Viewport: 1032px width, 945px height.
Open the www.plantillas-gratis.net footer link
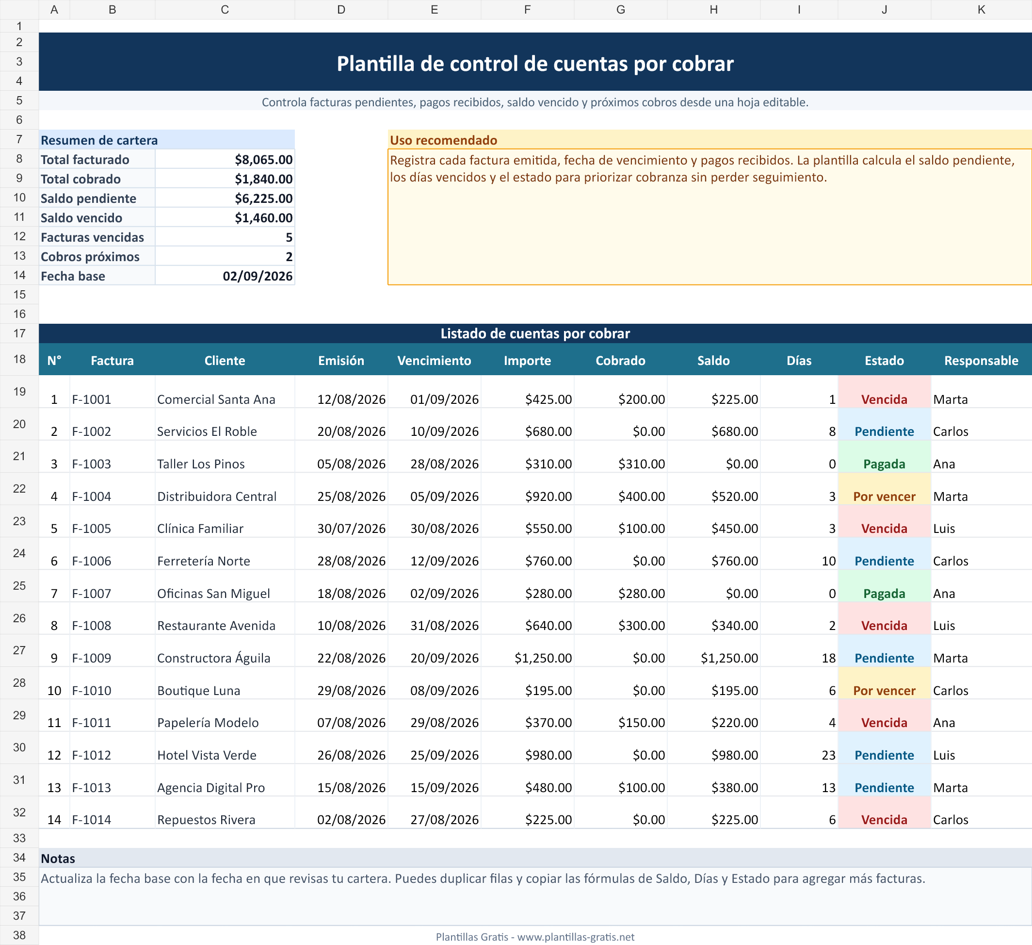575,936
